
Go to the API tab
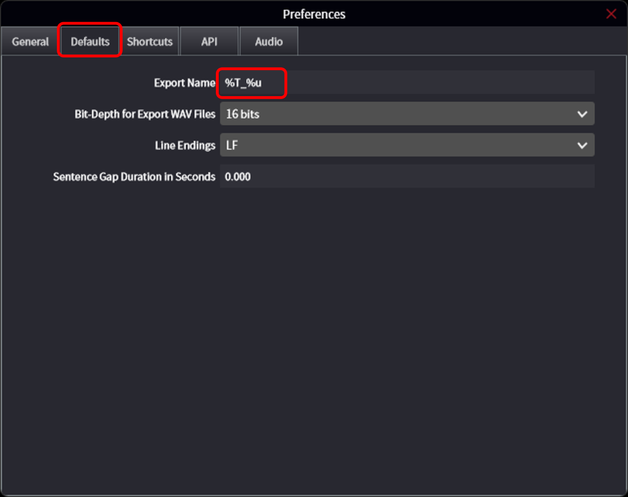click(209, 42)
